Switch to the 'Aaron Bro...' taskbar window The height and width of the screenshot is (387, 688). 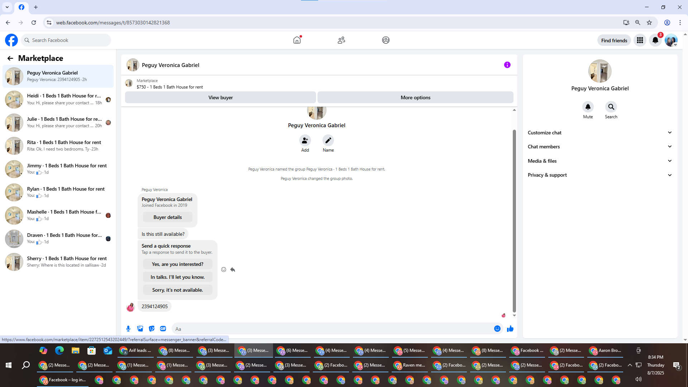point(606,350)
